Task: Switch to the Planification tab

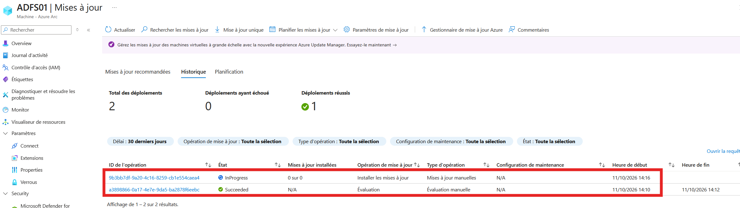Action: coord(229,72)
